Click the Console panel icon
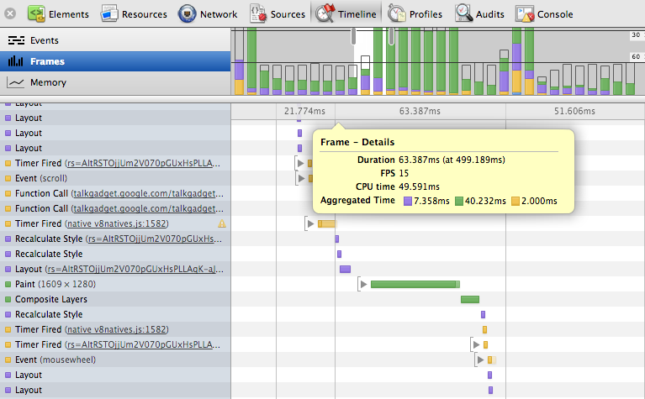645x399 pixels. [525, 14]
